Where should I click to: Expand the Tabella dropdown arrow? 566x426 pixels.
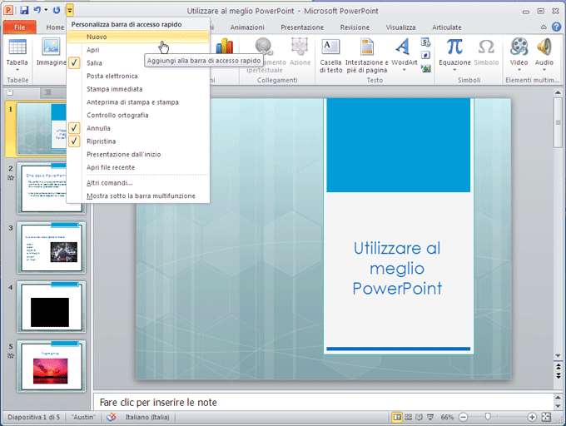(17, 70)
